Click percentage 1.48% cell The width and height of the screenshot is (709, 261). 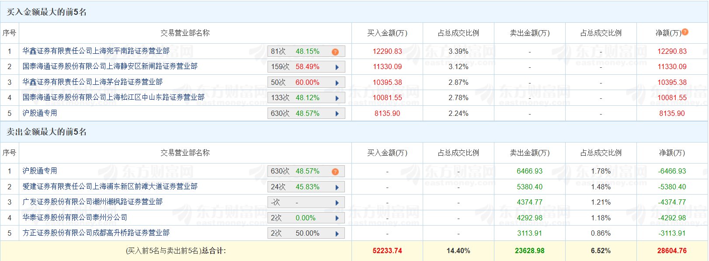click(601, 187)
